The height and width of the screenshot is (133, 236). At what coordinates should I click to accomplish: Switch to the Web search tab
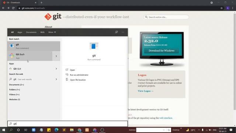(x=42, y=32)
